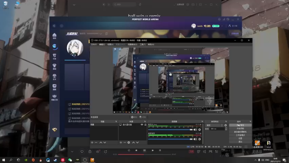Open the WeChat icon in the Windows taskbar
Viewport: 289px width, 163px height.
(x=70, y=160)
